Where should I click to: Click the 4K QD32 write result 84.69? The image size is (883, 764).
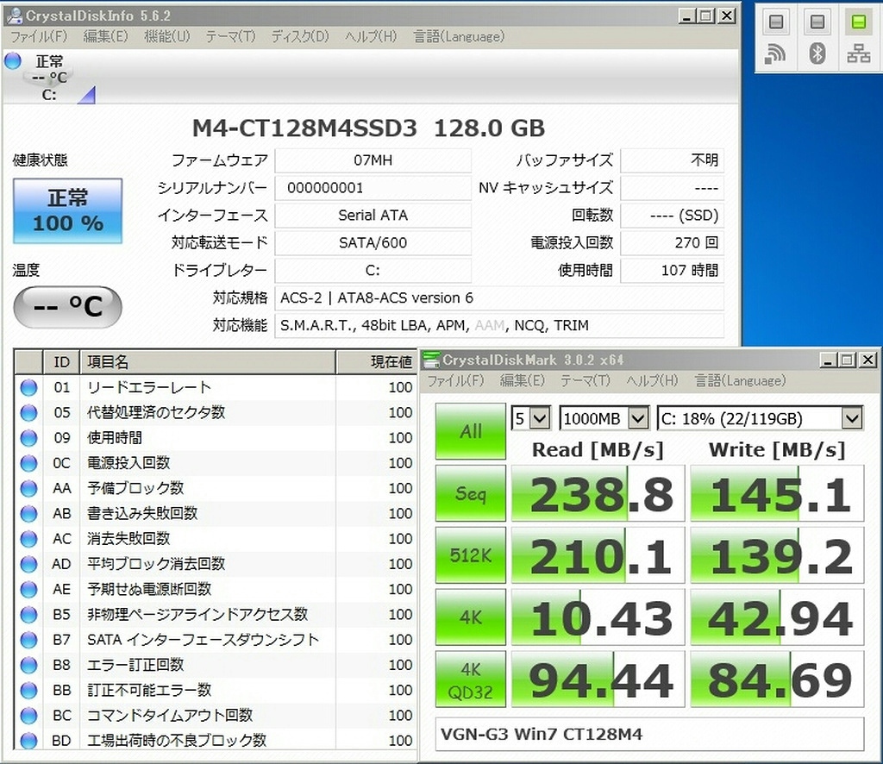[777, 679]
